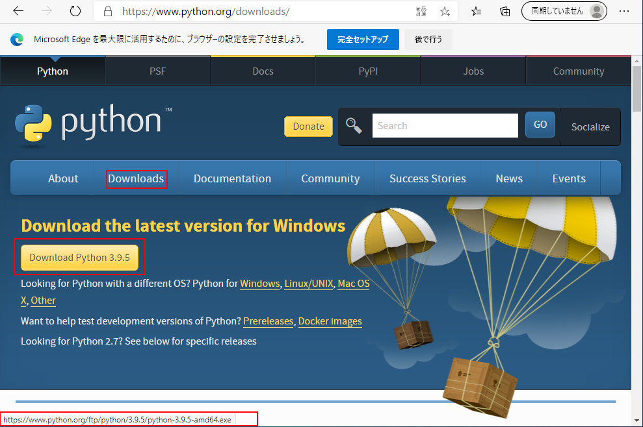
Task: Follow the Prereleases link
Action: (x=269, y=321)
